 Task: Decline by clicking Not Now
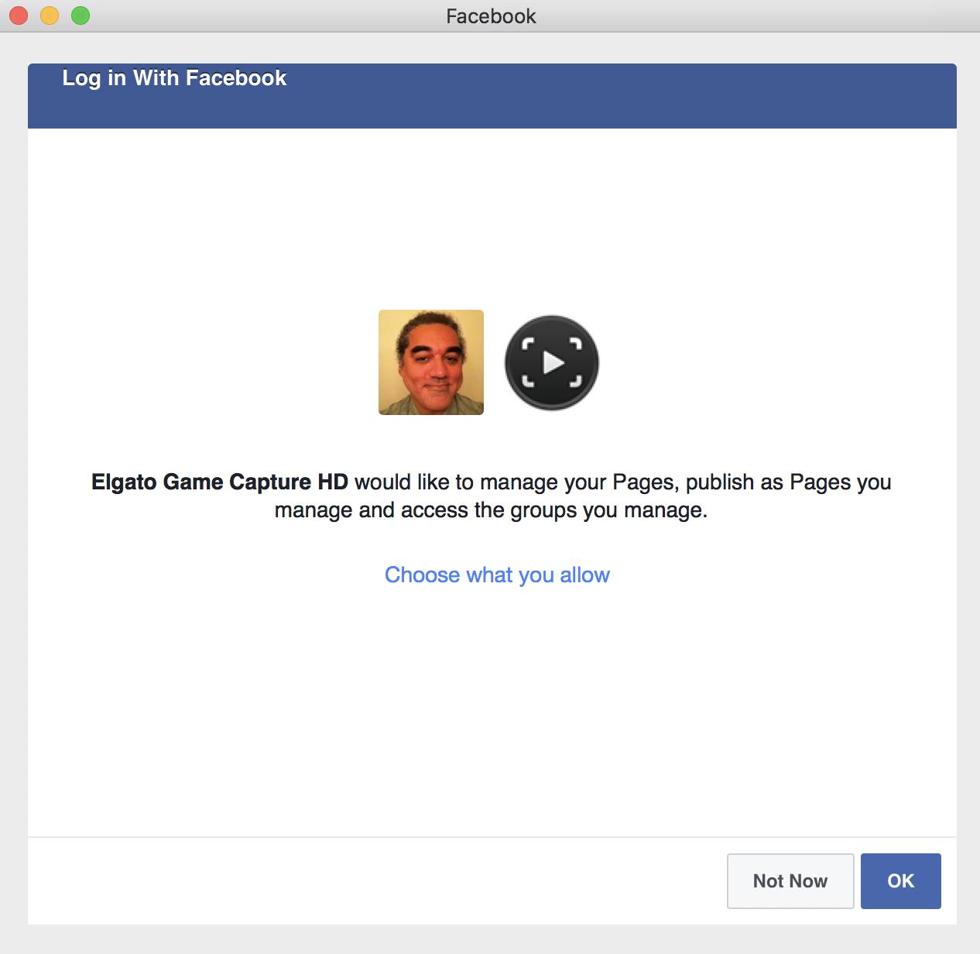point(790,881)
